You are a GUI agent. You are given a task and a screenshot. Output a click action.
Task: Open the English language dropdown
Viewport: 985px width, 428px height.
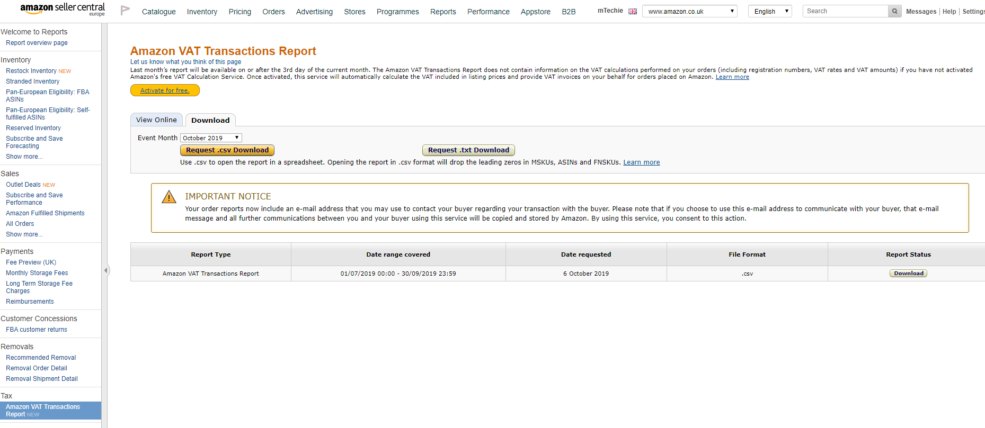(x=769, y=11)
